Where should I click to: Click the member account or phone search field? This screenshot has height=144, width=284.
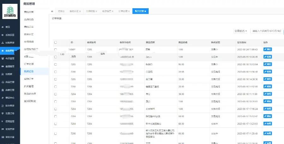(x=267, y=31)
